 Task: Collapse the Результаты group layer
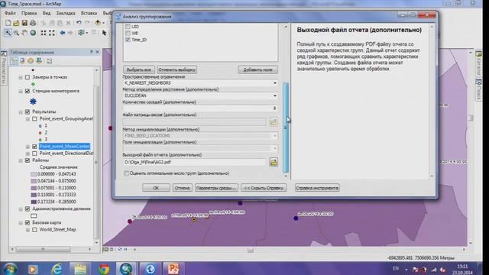(21, 112)
